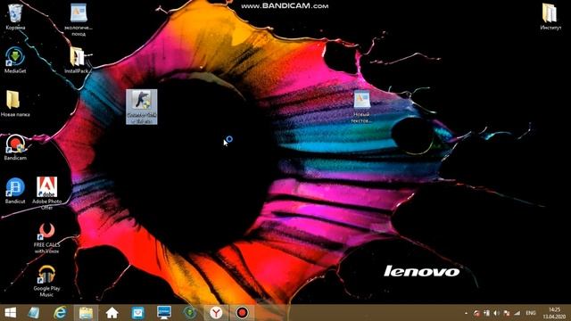Screen dimensions: 571x321
Task: Open the Windows Start button
Action: [x=10, y=313]
